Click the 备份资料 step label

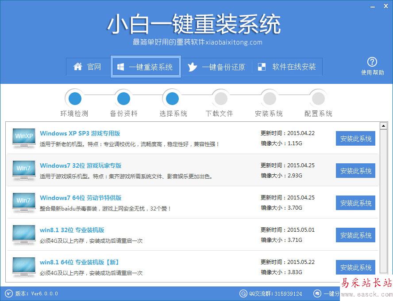pyautogui.click(x=123, y=114)
